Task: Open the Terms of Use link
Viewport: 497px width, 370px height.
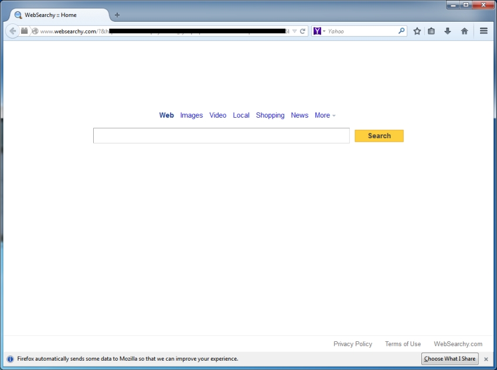Action: (x=403, y=344)
